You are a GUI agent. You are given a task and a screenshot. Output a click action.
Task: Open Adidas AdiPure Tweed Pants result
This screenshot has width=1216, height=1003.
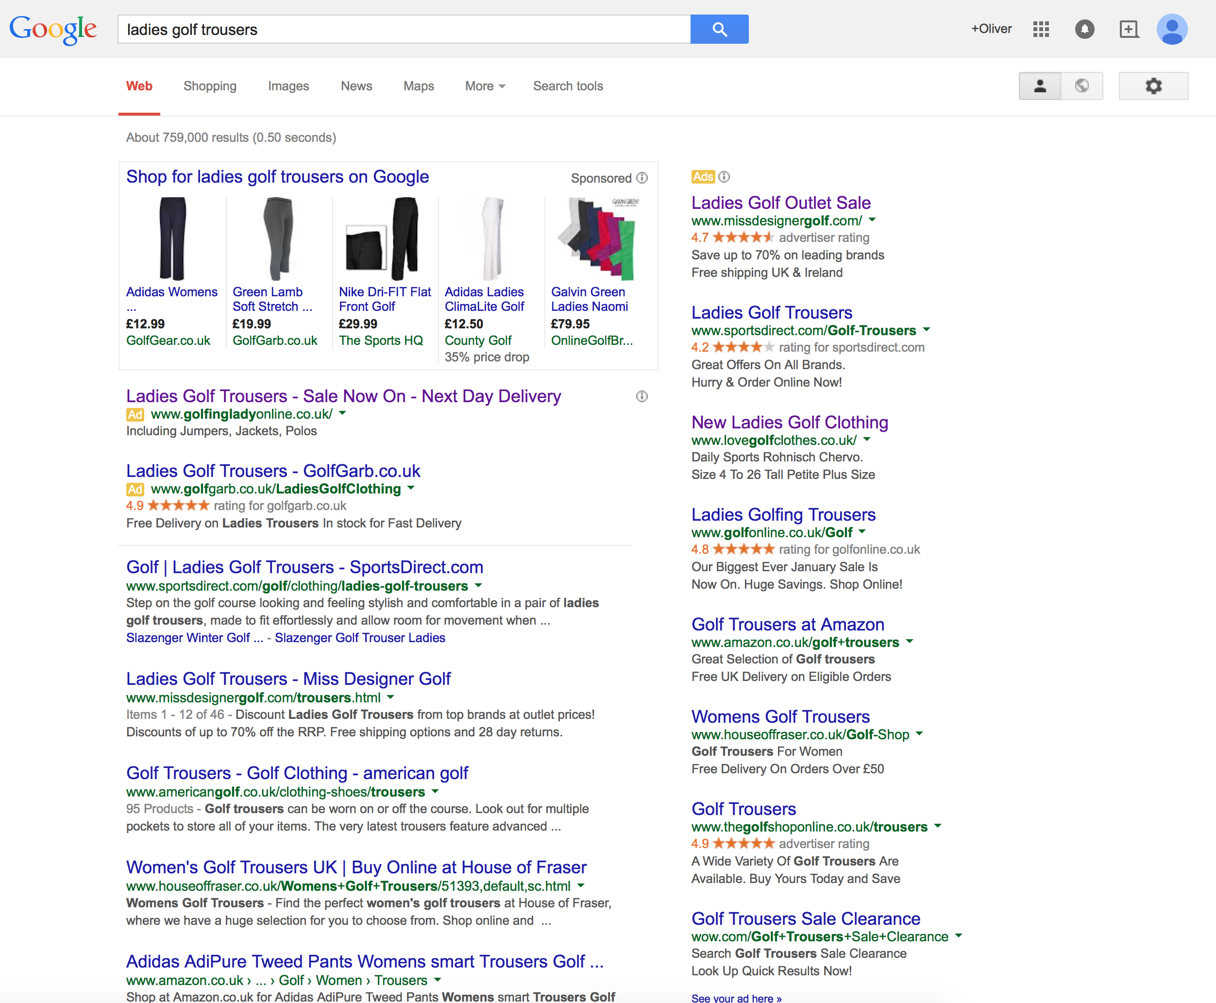pos(365,961)
